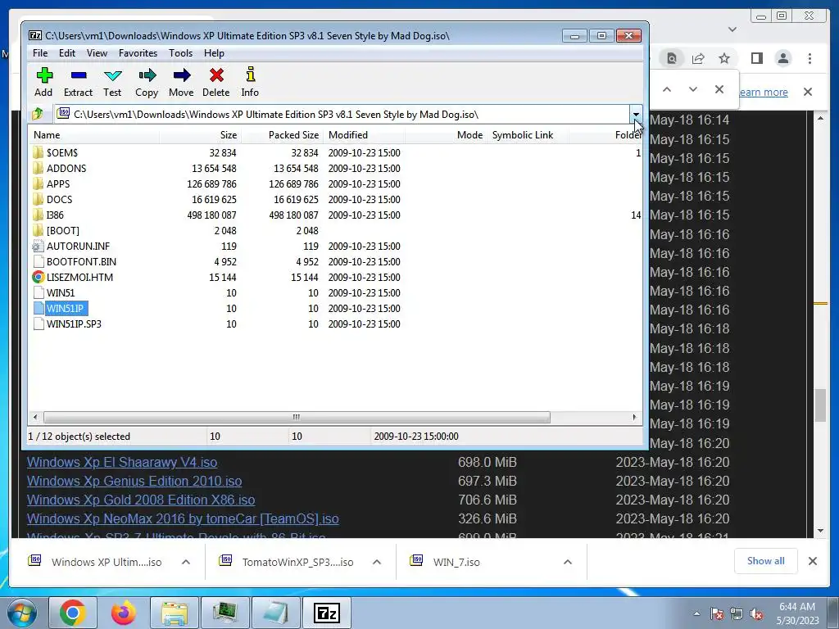Select the BOOTFONT.BIN file icon
Viewport: 839px width, 629px height.
pos(38,261)
